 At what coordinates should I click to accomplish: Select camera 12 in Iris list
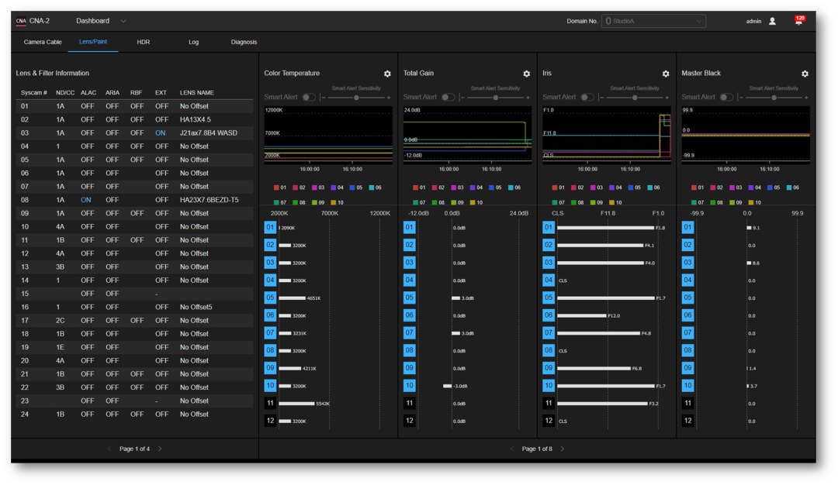[x=549, y=421]
